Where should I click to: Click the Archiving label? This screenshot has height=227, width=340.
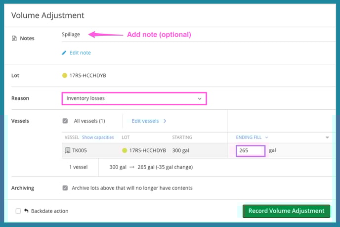[23, 188]
